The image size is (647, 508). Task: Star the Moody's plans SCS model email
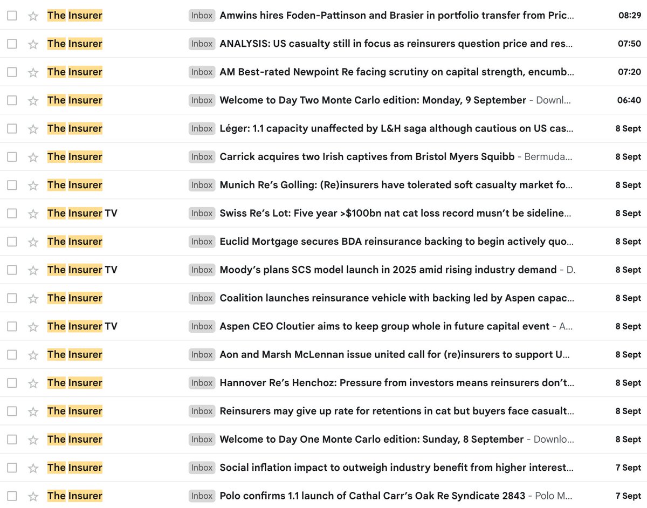coord(33,270)
